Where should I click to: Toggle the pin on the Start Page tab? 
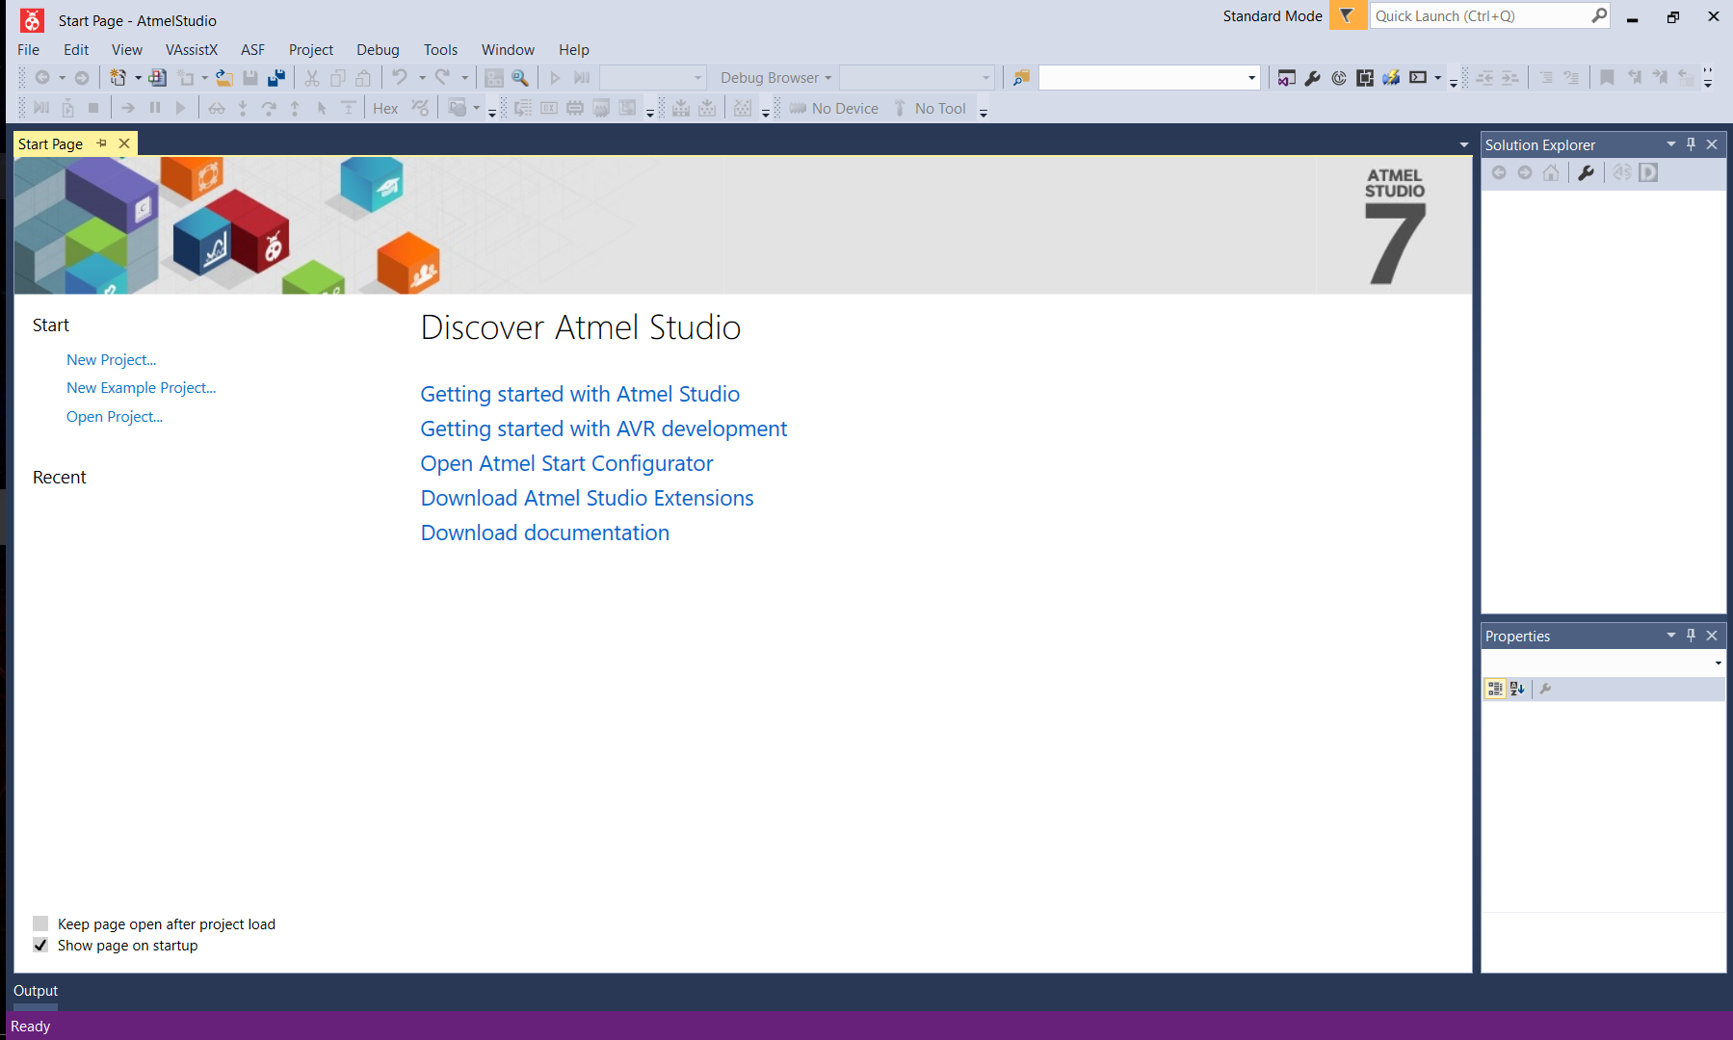[x=102, y=143]
